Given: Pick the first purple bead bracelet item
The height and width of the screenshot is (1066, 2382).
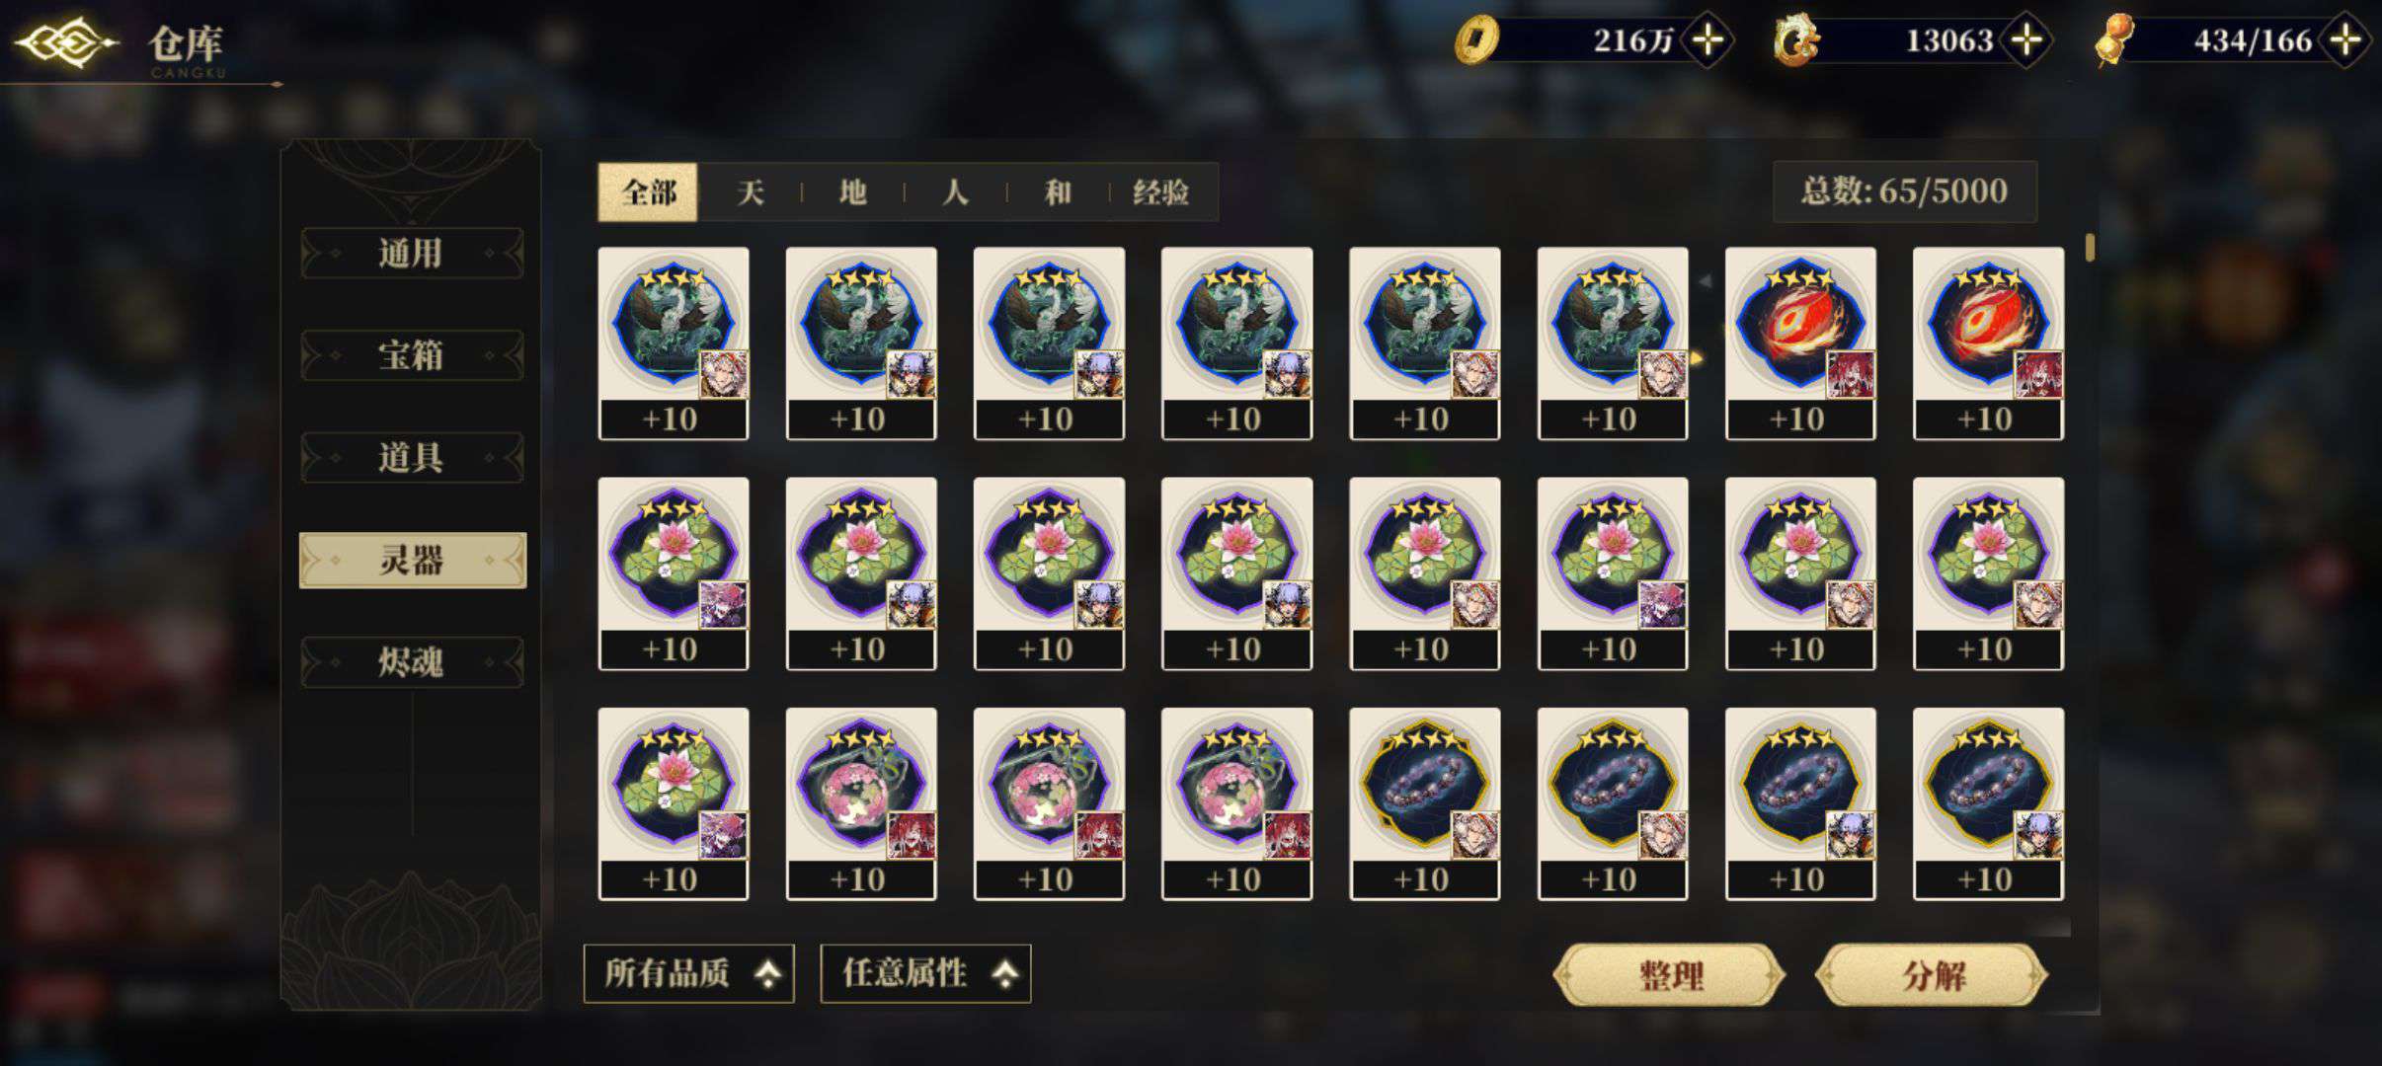Looking at the screenshot, I should (x=1425, y=803).
